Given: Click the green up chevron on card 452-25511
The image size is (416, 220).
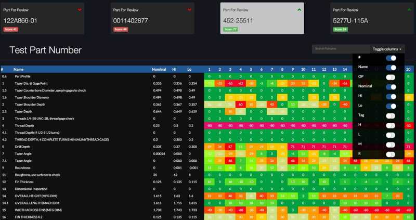Looking at the screenshot, I should point(300,10).
